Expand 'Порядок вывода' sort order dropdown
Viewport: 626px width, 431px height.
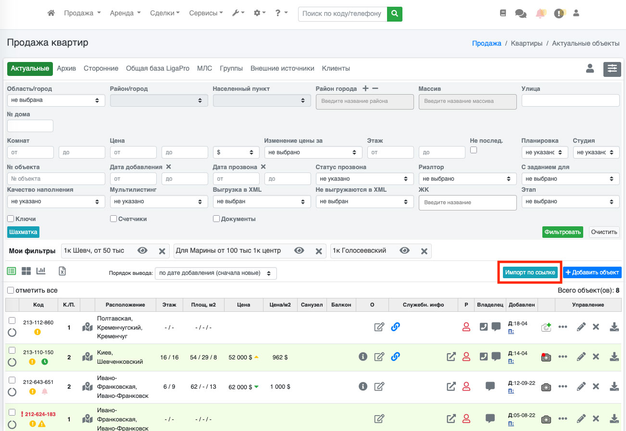pyautogui.click(x=215, y=273)
